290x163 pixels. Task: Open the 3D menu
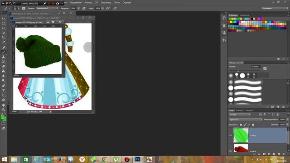tap(97, 3)
